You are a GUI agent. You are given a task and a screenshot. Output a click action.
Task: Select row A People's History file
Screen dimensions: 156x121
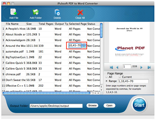click(x=51, y=29)
